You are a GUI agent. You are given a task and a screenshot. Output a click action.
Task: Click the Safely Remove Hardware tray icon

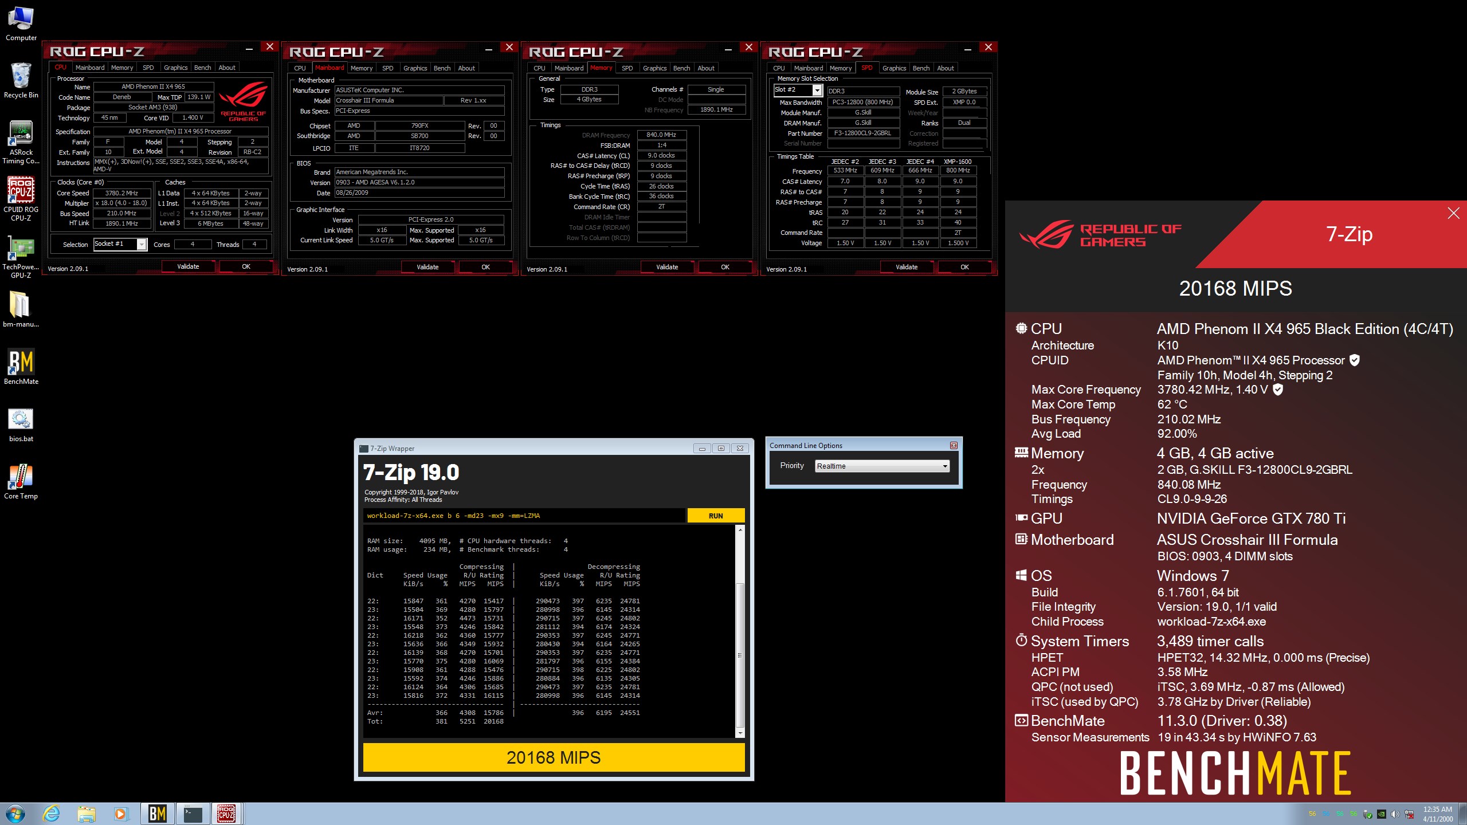pos(1368,814)
